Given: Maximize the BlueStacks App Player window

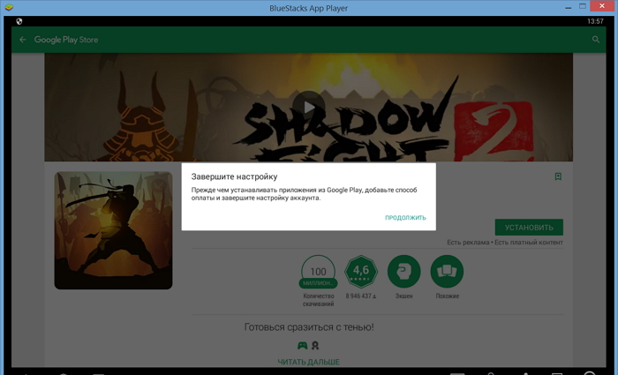Looking at the screenshot, I should pyautogui.click(x=583, y=6).
